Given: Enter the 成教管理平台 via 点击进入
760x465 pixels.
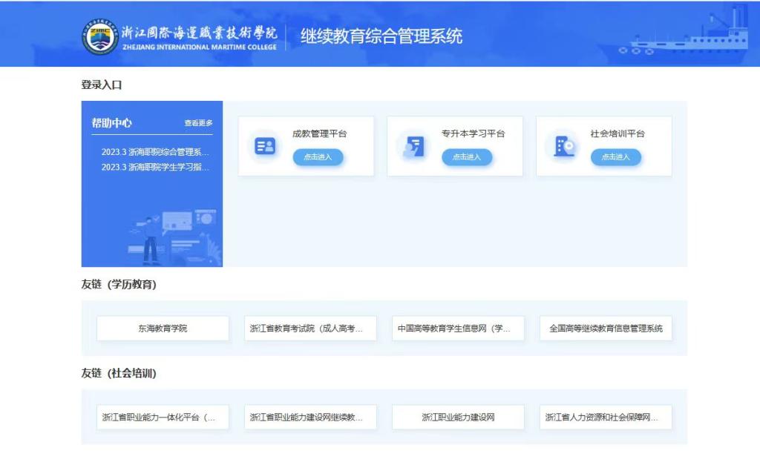Looking at the screenshot, I should point(318,157).
